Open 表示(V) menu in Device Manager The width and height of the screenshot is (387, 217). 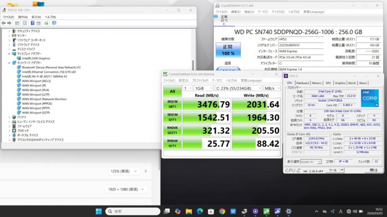coord(36,17)
